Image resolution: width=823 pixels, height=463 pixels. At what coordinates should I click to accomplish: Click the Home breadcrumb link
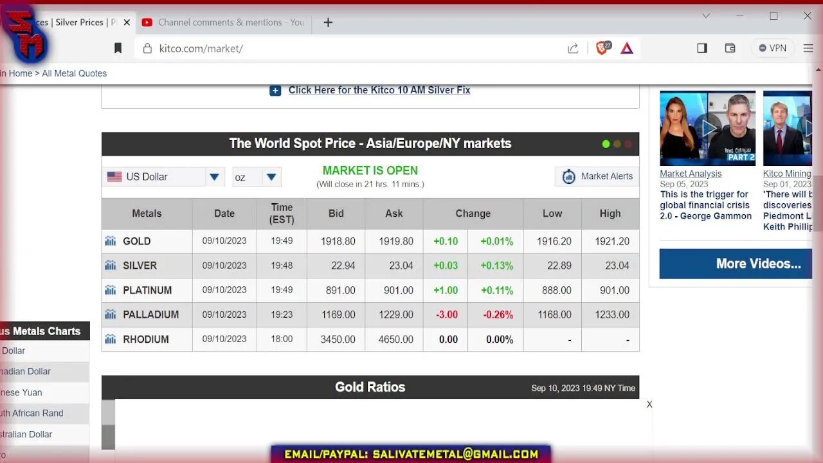(x=21, y=73)
